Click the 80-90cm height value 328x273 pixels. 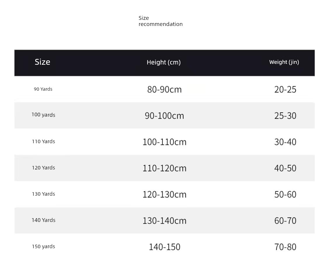point(164,90)
